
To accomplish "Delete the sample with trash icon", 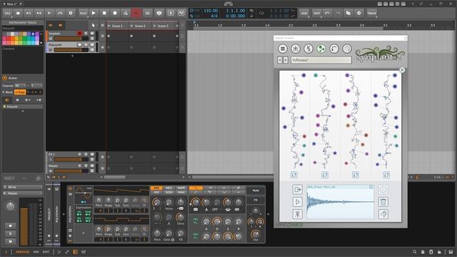I will (383, 201).
